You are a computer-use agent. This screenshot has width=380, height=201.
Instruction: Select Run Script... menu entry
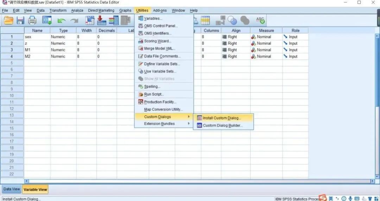(164, 94)
